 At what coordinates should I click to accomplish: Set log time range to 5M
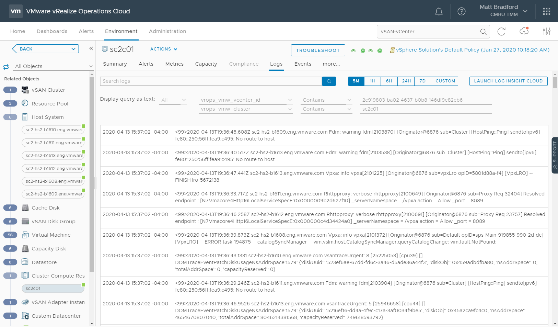tap(356, 81)
